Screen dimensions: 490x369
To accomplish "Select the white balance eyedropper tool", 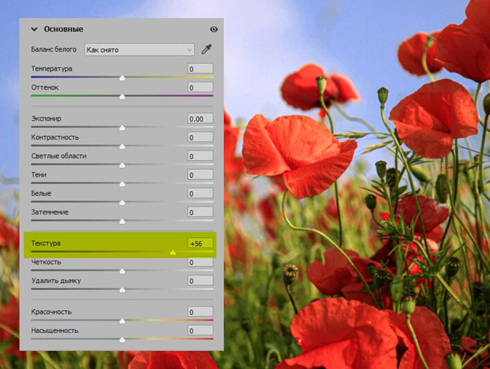I will pos(207,49).
